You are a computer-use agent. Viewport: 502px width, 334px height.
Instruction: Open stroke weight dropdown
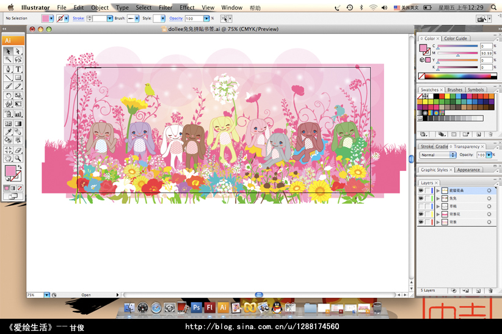tap(109, 18)
